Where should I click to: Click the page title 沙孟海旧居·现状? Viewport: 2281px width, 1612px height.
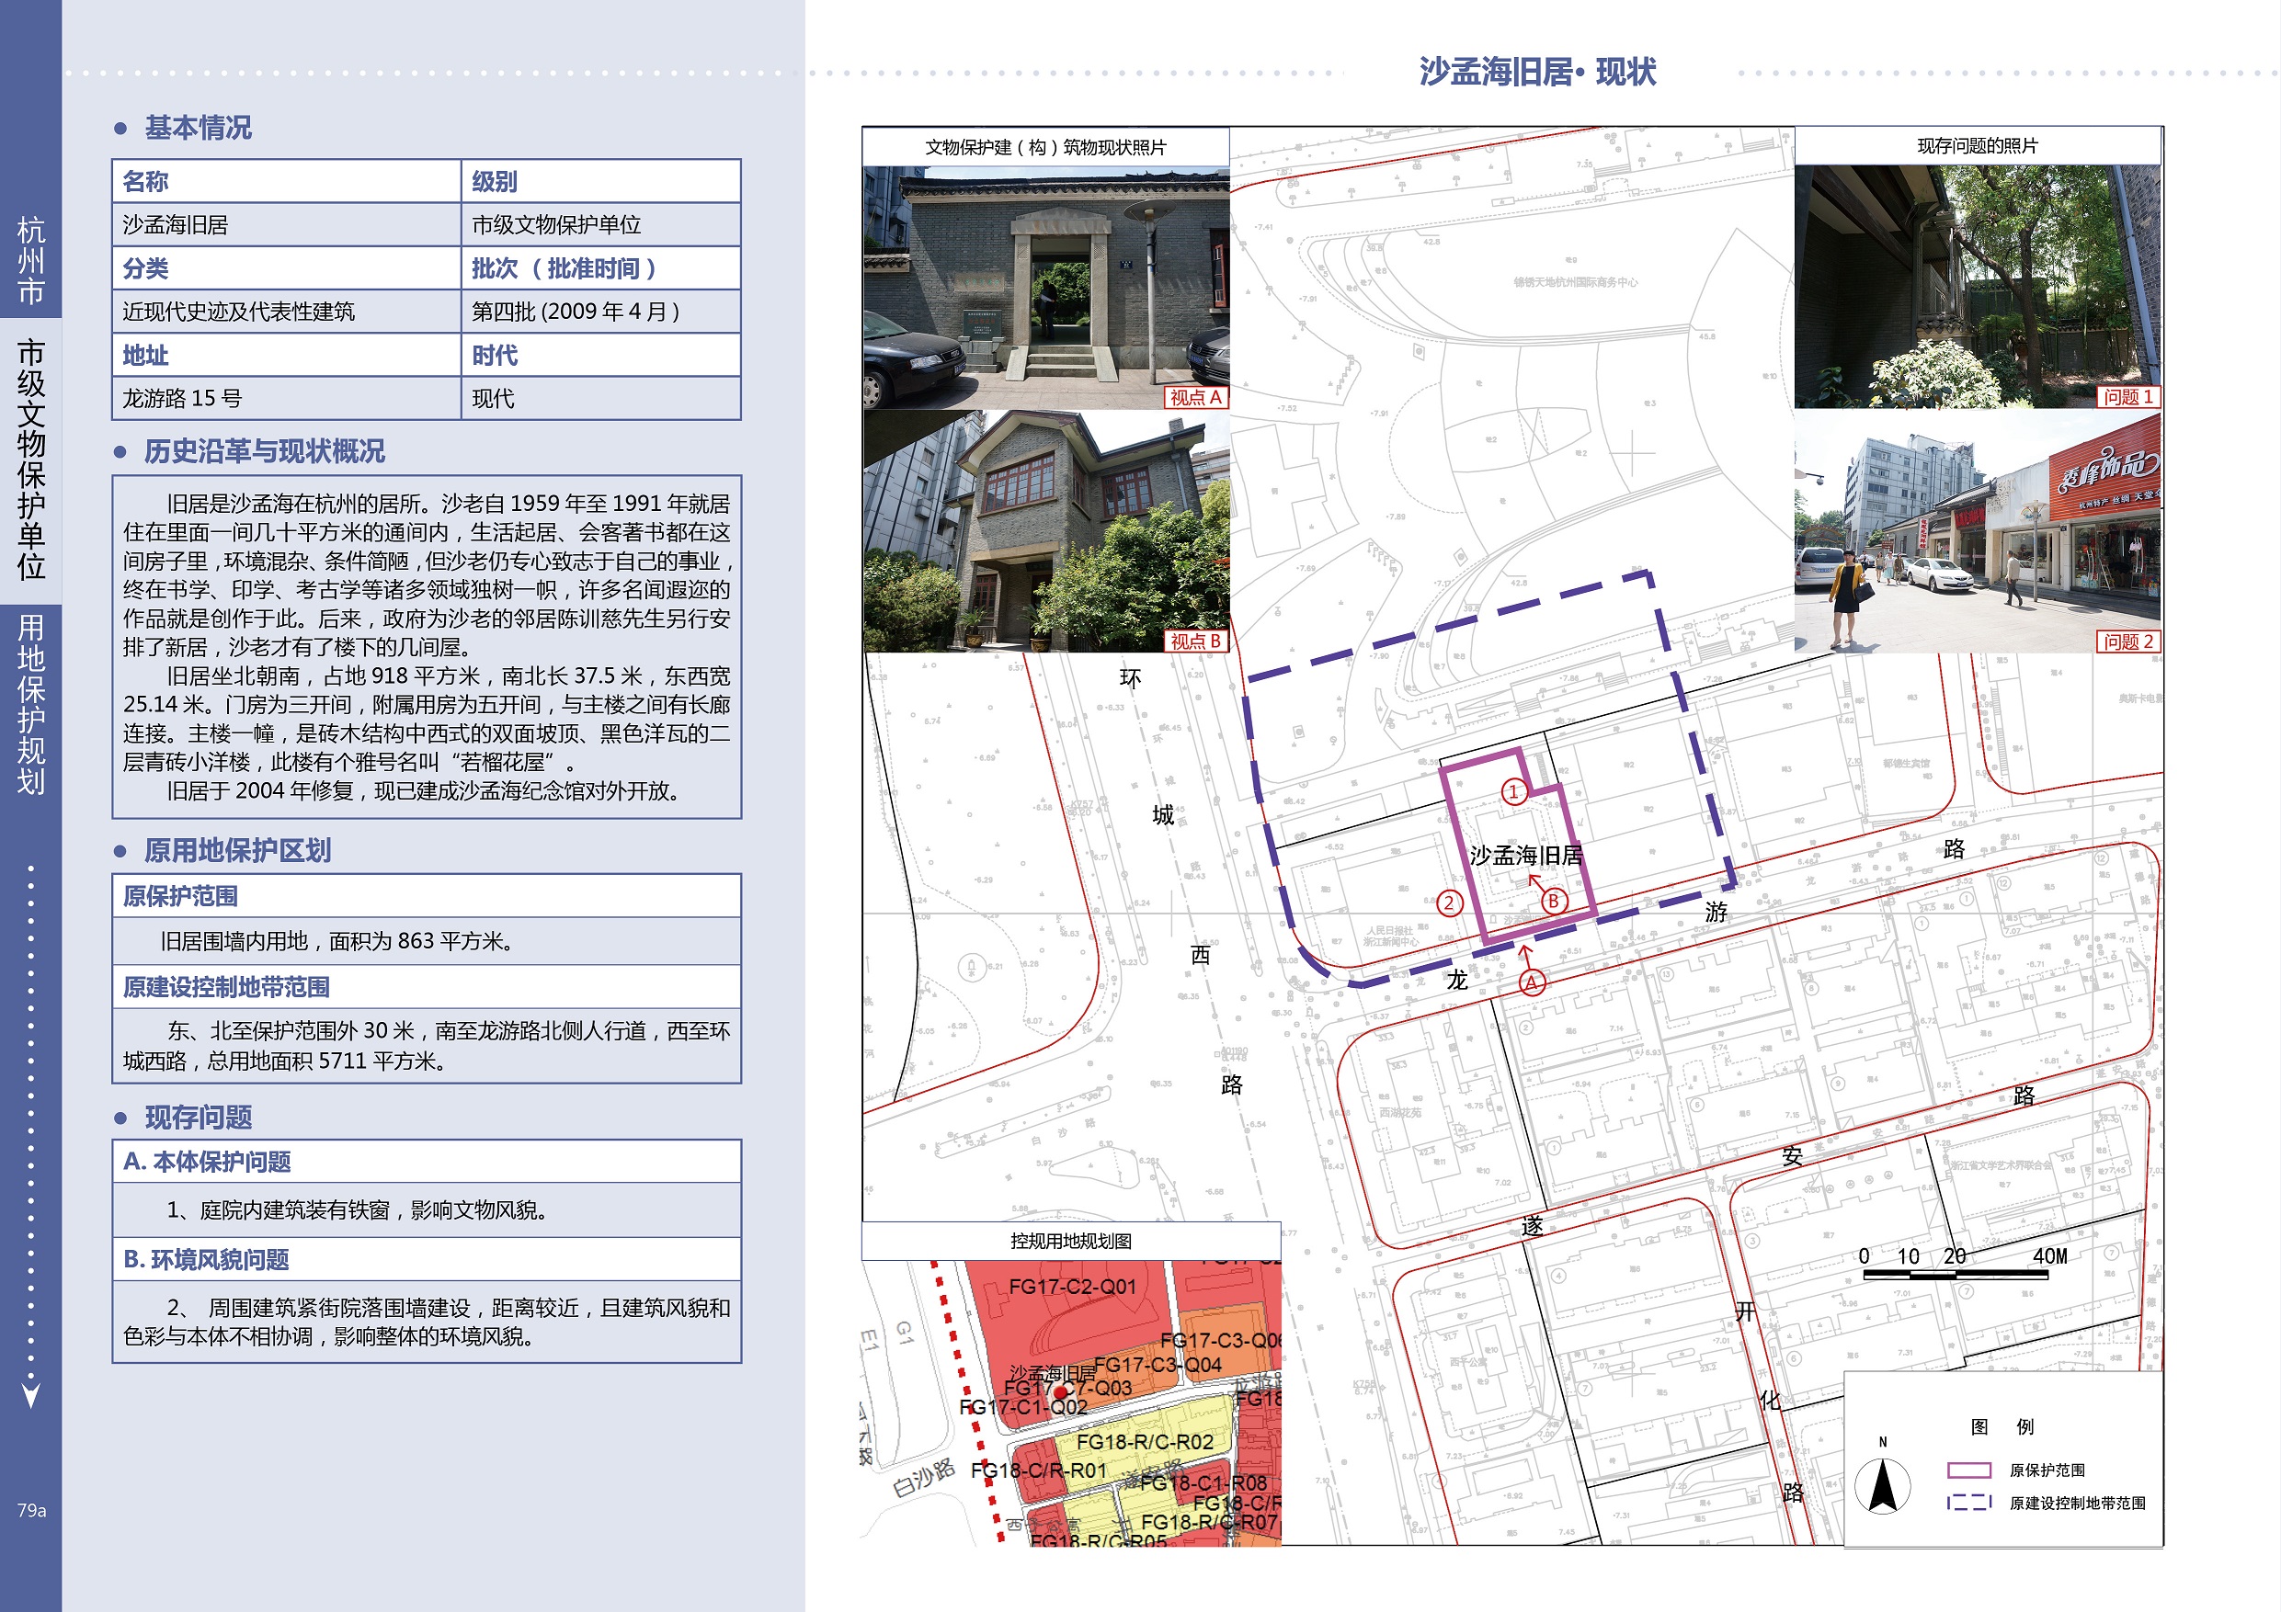[1537, 72]
